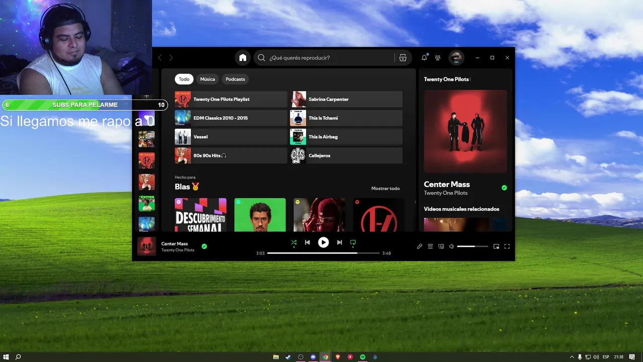
Task: Open the Twenty One Pilots logo mix card
Action: tap(379, 215)
